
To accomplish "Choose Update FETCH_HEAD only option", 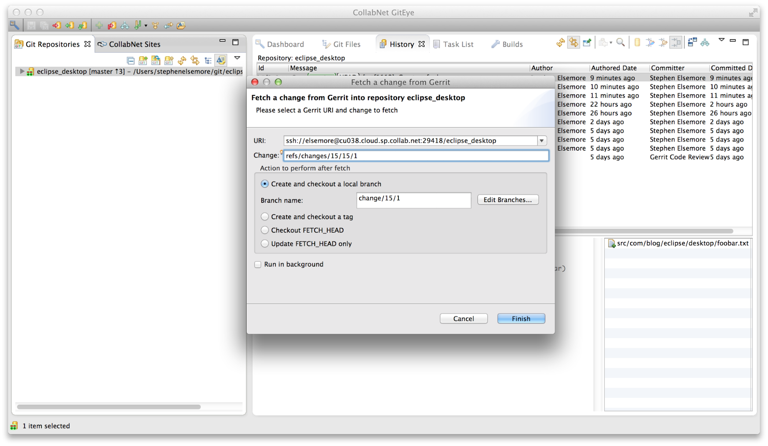I will (265, 244).
